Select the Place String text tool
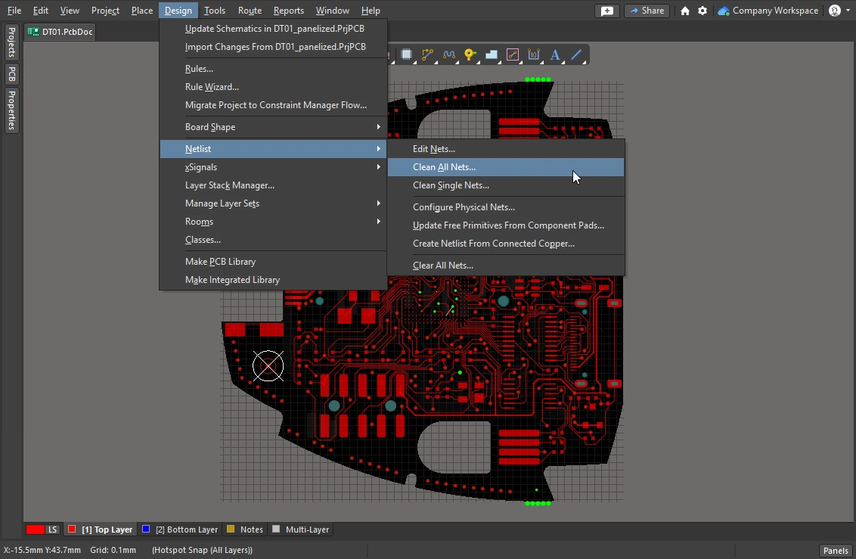This screenshot has height=559, width=856. click(x=555, y=54)
